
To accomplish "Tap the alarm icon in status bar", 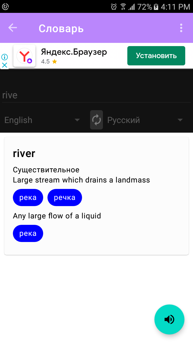I will pyautogui.click(x=114, y=7).
